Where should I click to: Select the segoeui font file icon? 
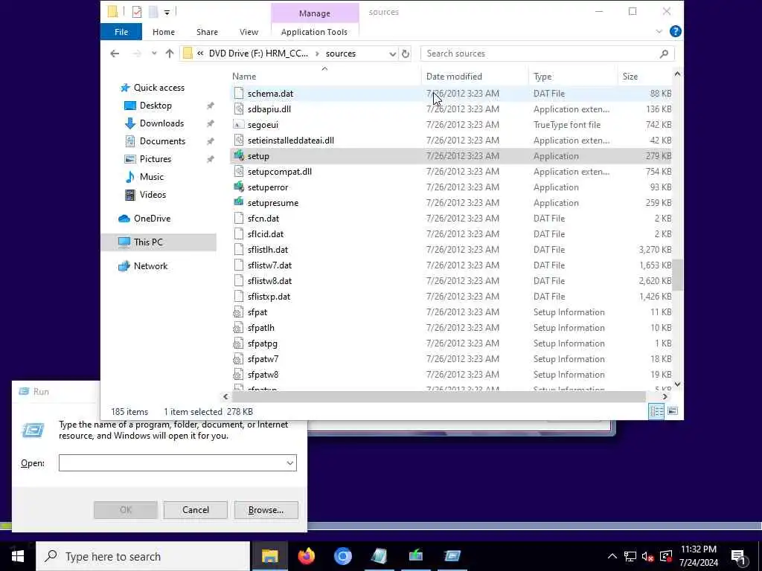(x=239, y=125)
